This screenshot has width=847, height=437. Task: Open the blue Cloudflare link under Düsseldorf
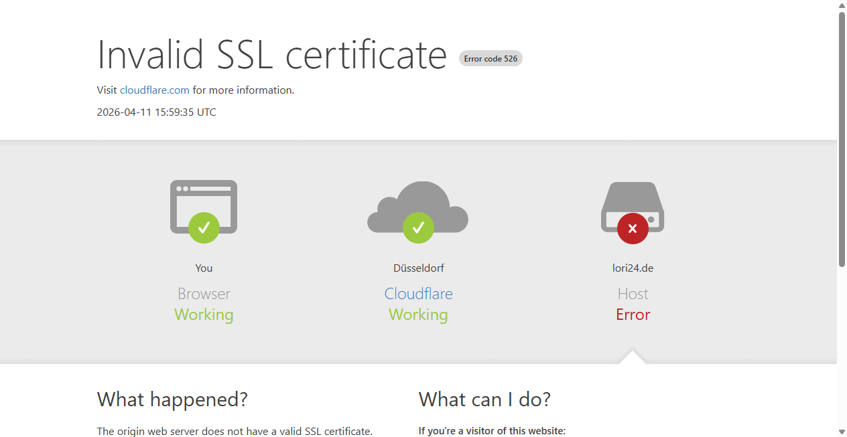(418, 294)
